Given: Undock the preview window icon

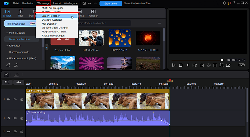Looking at the screenshot, I should (228, 65).
